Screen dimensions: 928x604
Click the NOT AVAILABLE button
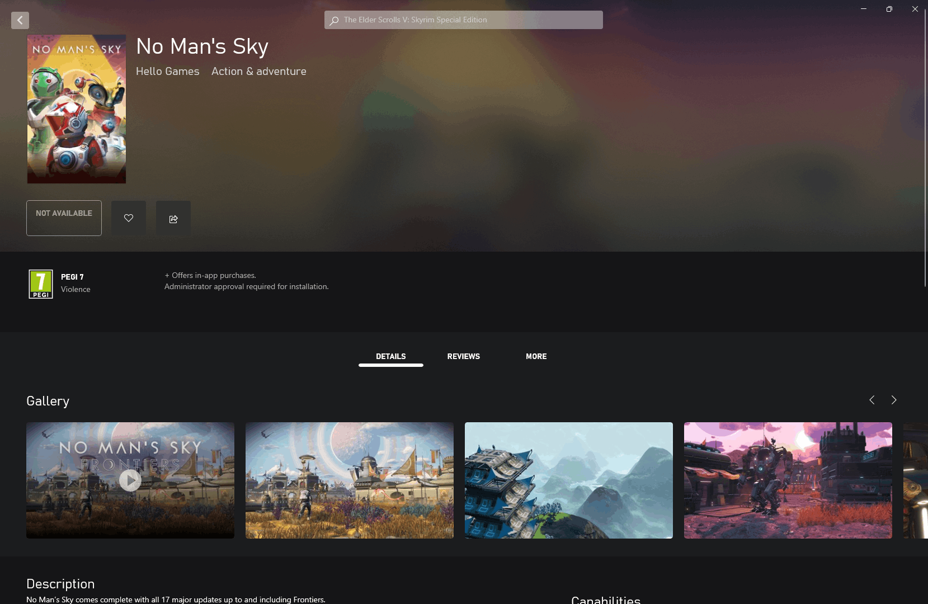[64, 218]
